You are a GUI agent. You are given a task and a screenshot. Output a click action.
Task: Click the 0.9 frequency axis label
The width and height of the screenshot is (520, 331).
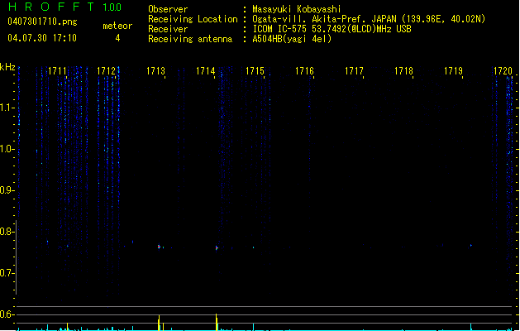[7, 190]
